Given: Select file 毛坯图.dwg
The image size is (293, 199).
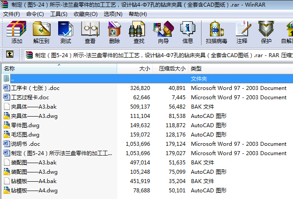Looking at the screenshot, I should pyautogui.click(x=25, y=135).
